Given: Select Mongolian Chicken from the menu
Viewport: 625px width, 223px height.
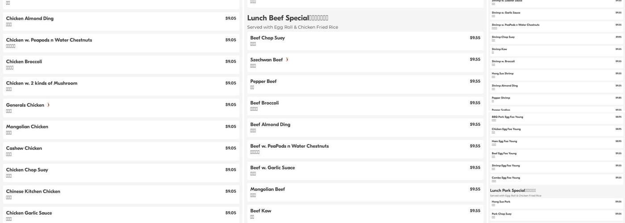Looking at the screenshot, I should click(x=27, y=127).
